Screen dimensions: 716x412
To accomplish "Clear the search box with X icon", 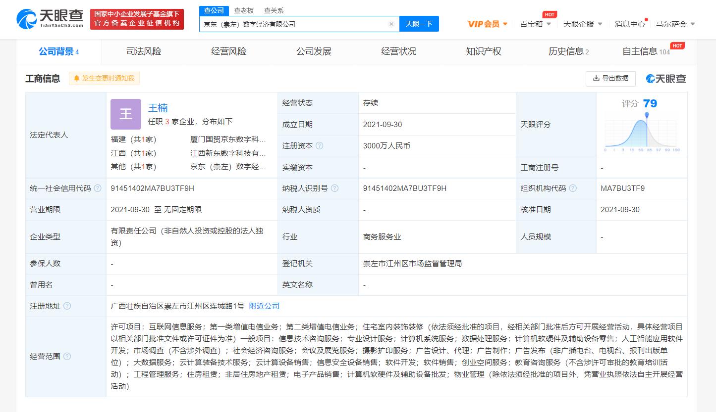I will 391,24.
